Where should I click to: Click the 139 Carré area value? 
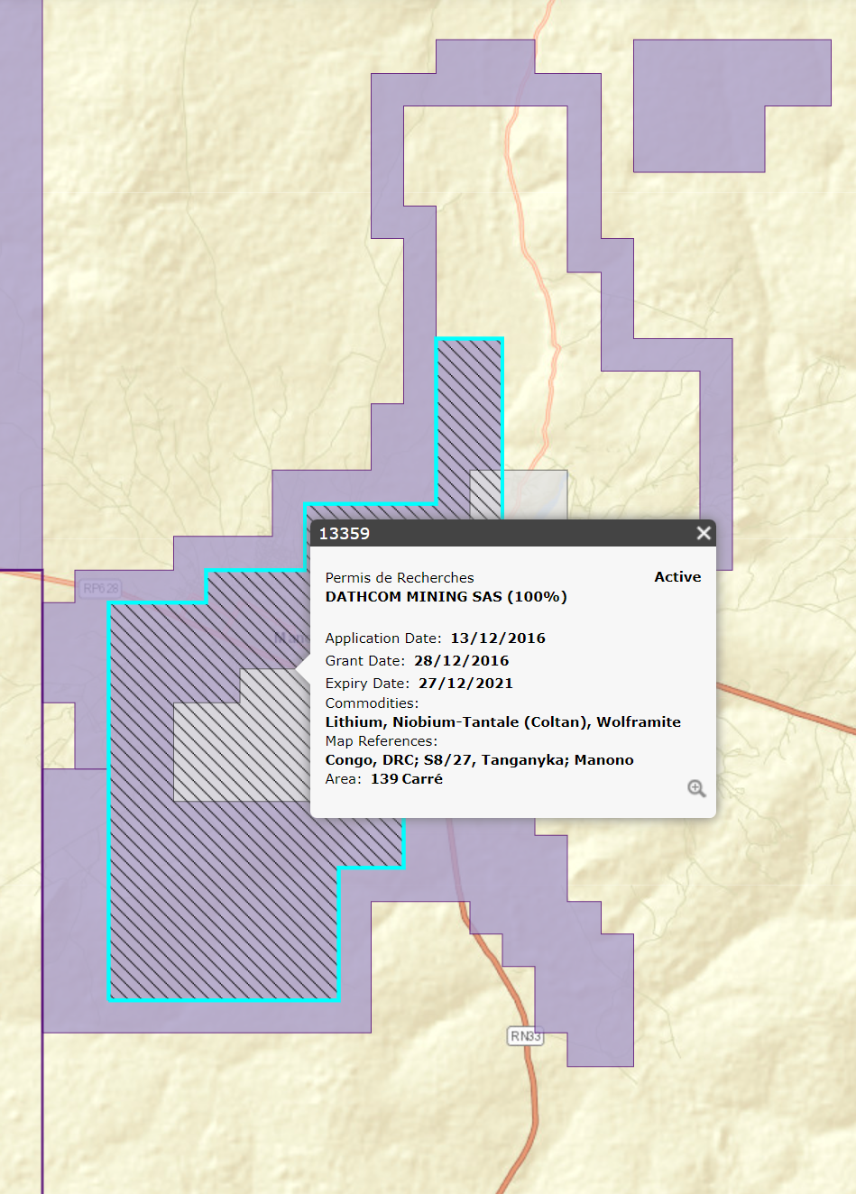coord(406,779)
